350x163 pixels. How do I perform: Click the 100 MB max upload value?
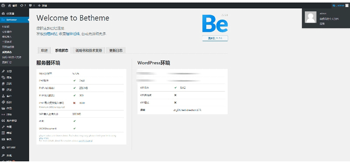[77, 114]
